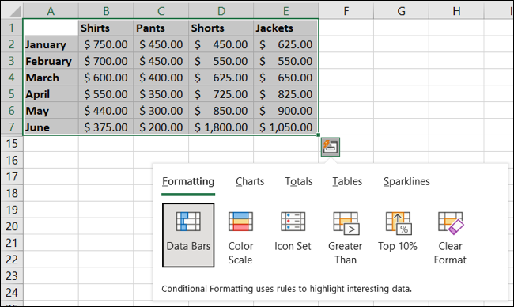Open the Totals tab
This screenshot has height=307, width=514.
pyautogui.click(x=298, y=181)
